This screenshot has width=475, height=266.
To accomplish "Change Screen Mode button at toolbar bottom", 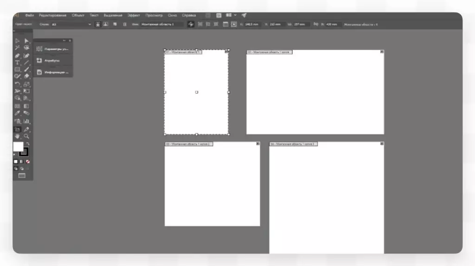I will [x=22, y=176].
